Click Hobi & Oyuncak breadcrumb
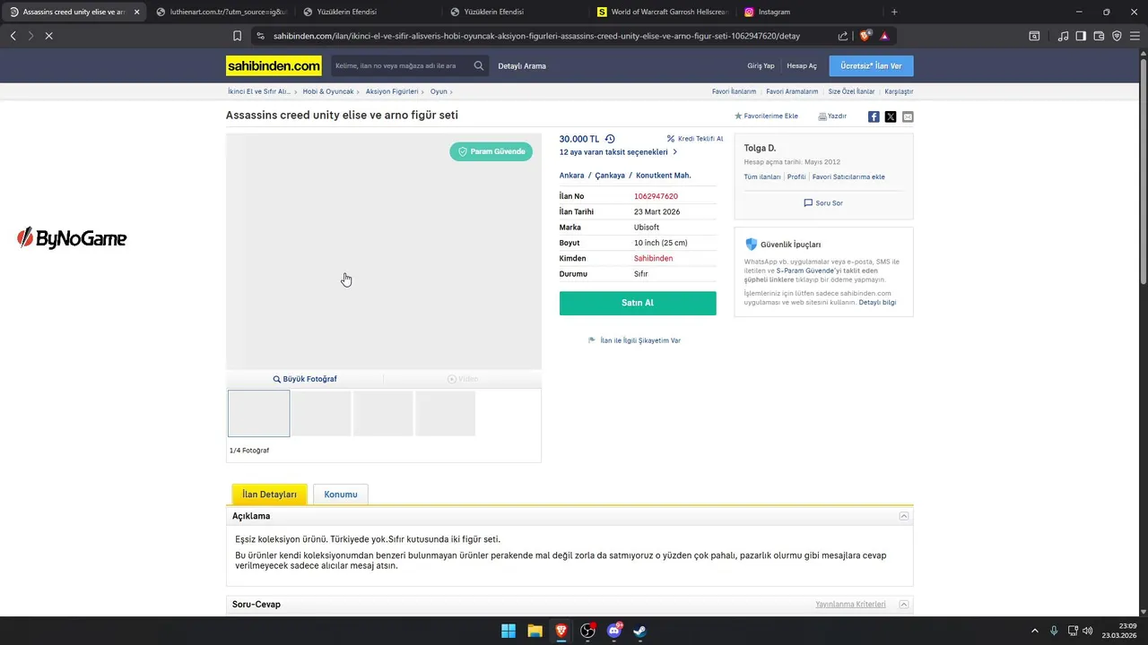 click(x=328, y=91)
